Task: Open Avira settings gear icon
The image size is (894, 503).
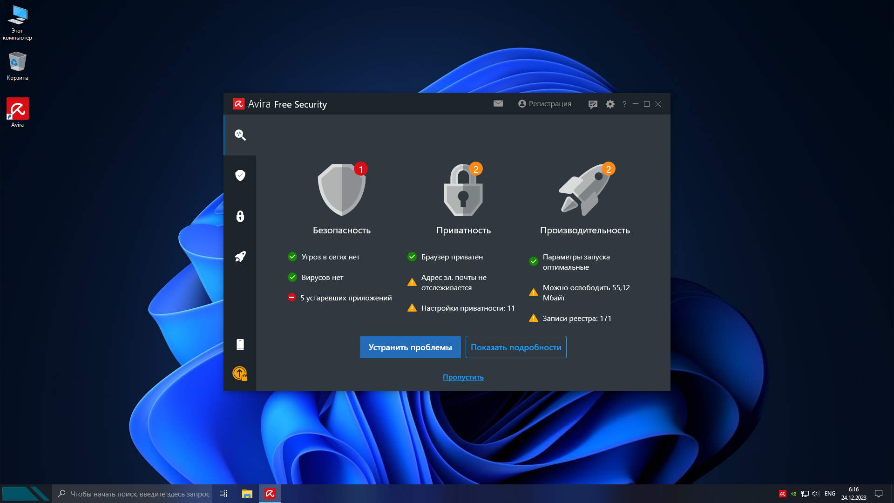Action: click(x=610, y=104)
